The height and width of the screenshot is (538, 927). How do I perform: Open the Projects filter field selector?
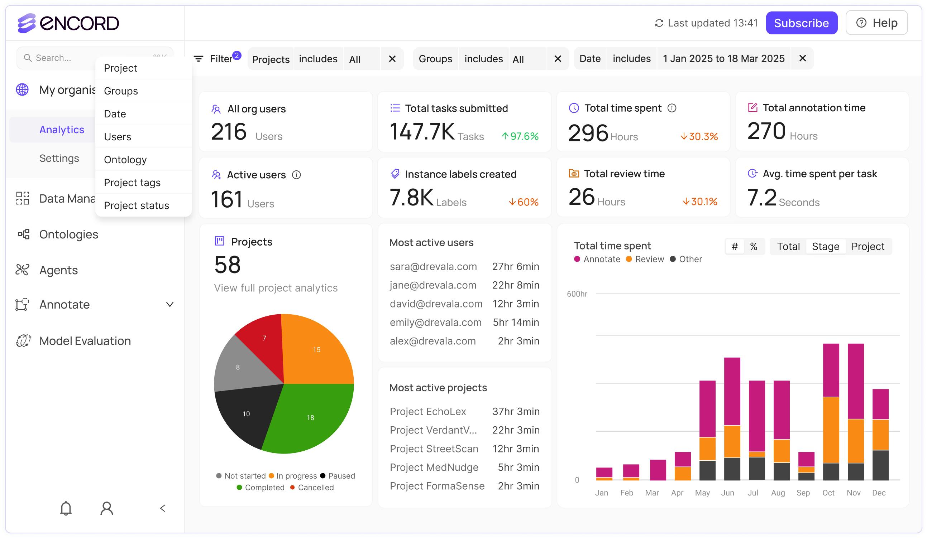pos(271,59)
